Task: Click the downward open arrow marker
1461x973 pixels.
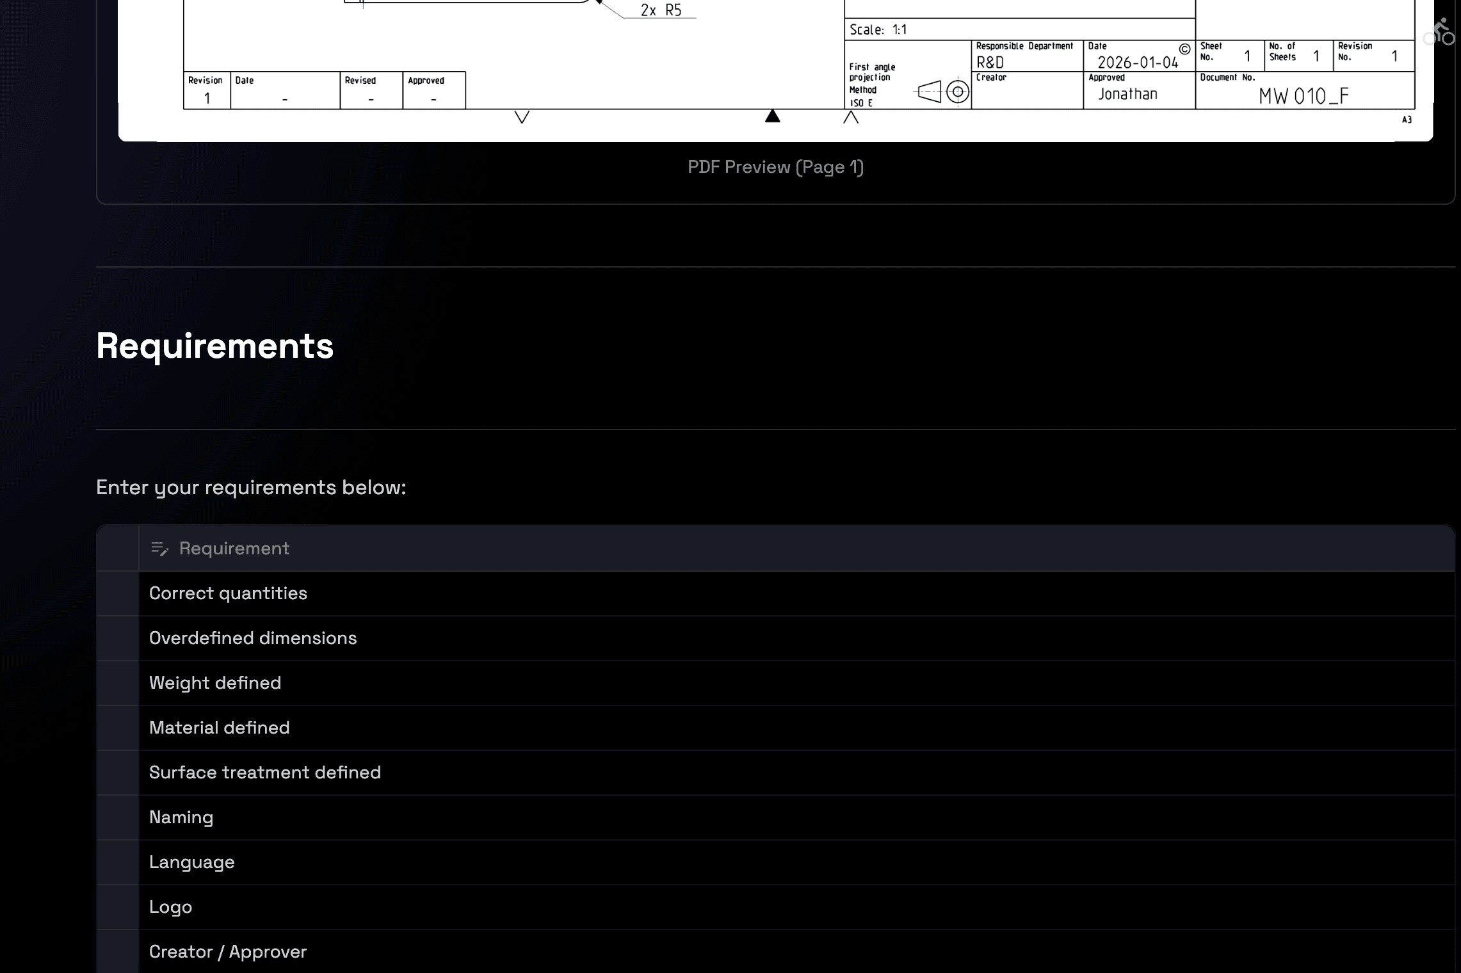Action: pos(522,117)
